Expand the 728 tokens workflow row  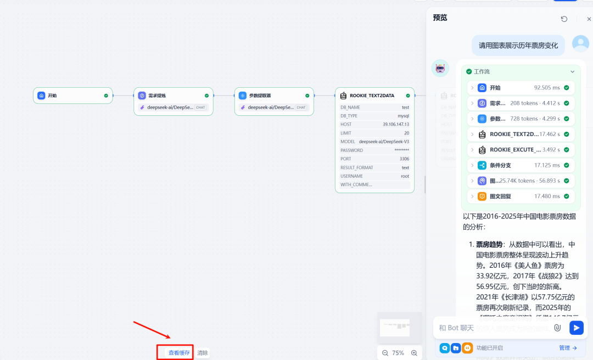pos(472,119)
